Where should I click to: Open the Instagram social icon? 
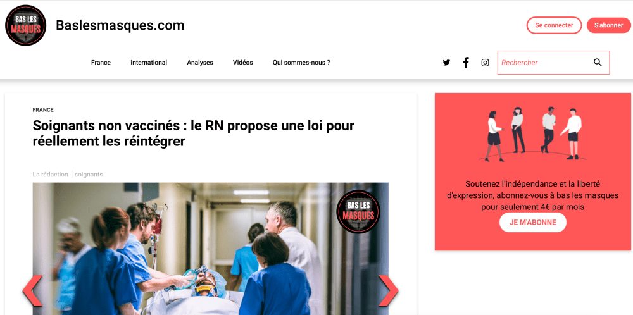tap(486, 63)
